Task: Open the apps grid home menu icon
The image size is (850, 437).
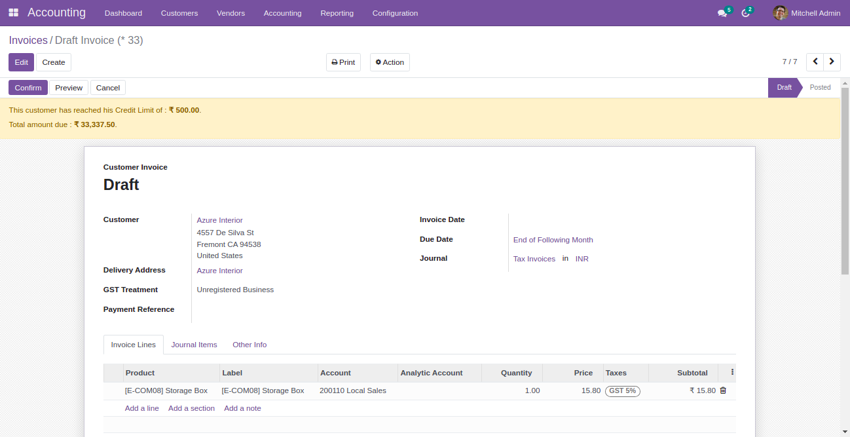Action: pos(13,13)
